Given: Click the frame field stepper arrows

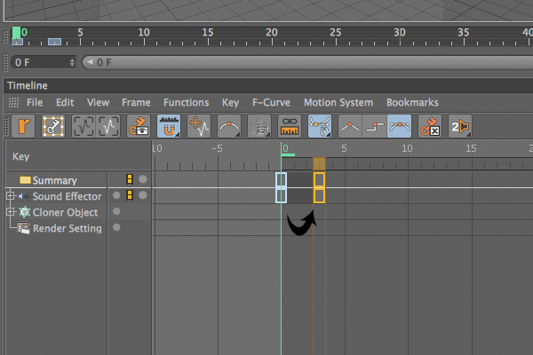Looking at the screenshot, I should 72,62.
